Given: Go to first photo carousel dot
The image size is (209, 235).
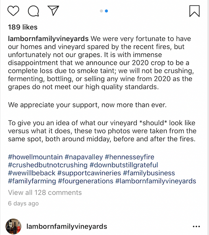Looking at the screenshot, I should [101, 11].
